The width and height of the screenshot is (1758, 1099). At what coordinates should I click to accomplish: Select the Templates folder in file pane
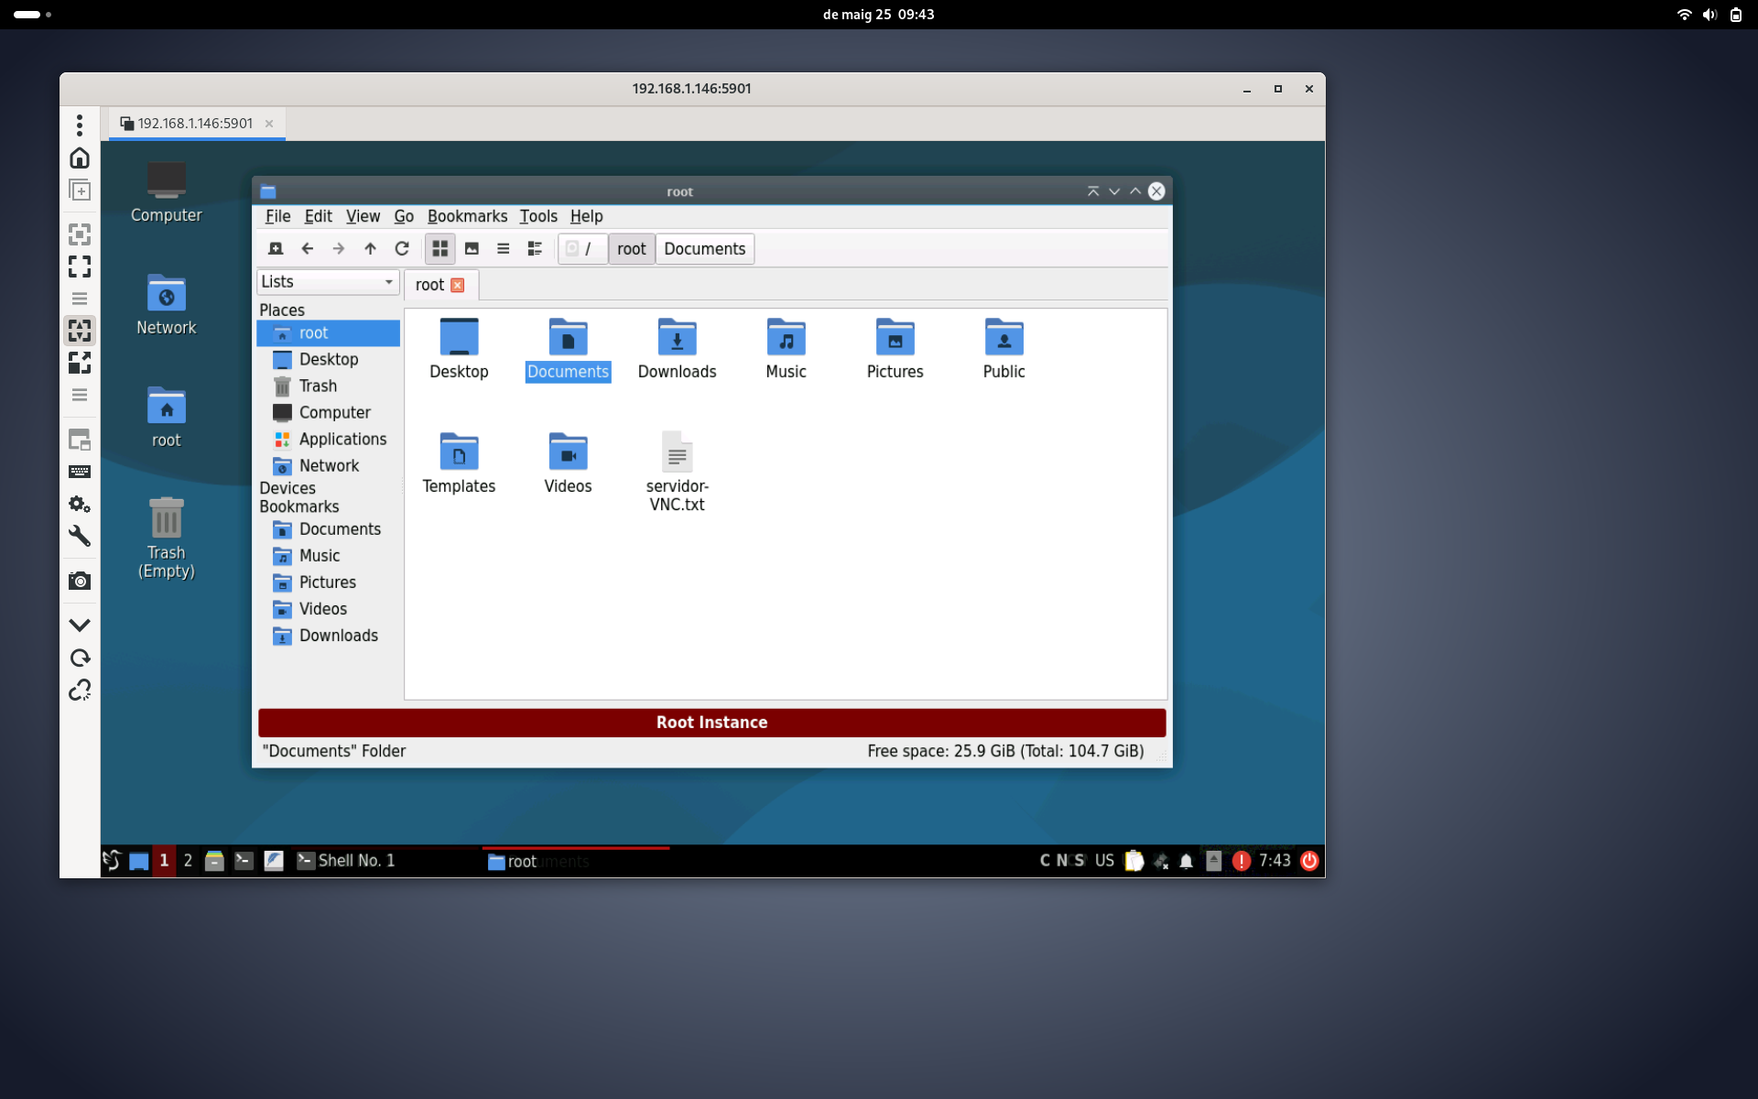(x=459, y=462)
